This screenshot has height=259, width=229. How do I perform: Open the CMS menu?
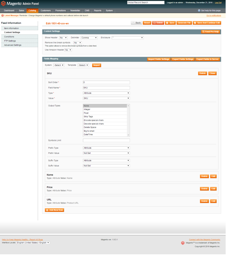coord(87,11)
